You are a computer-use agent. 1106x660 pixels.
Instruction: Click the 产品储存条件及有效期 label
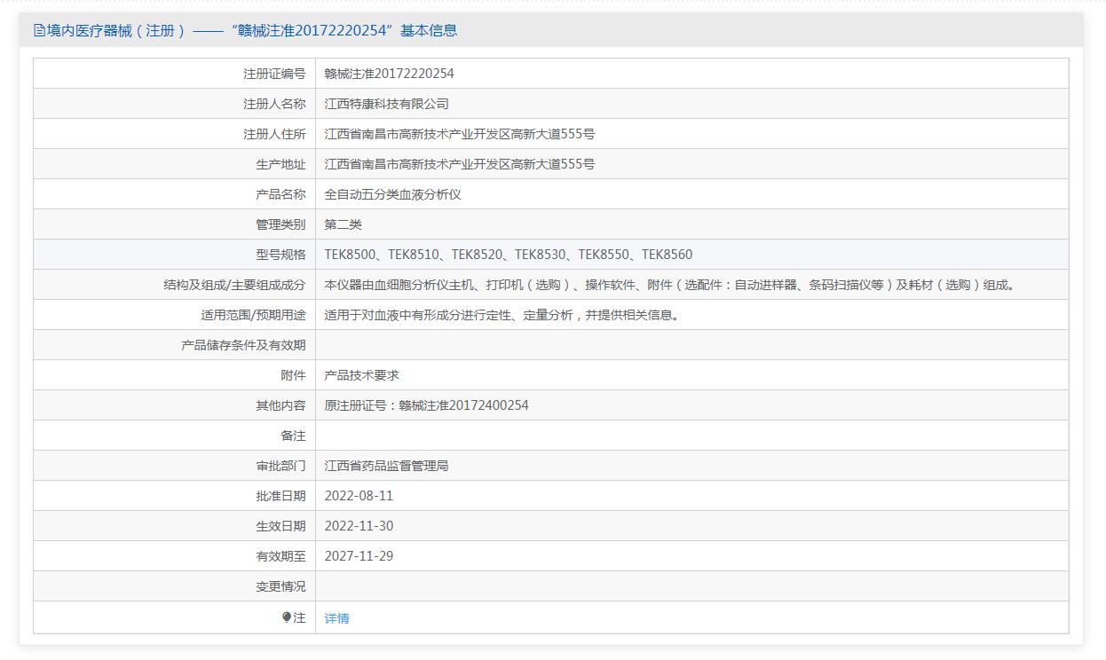point(243,345)
